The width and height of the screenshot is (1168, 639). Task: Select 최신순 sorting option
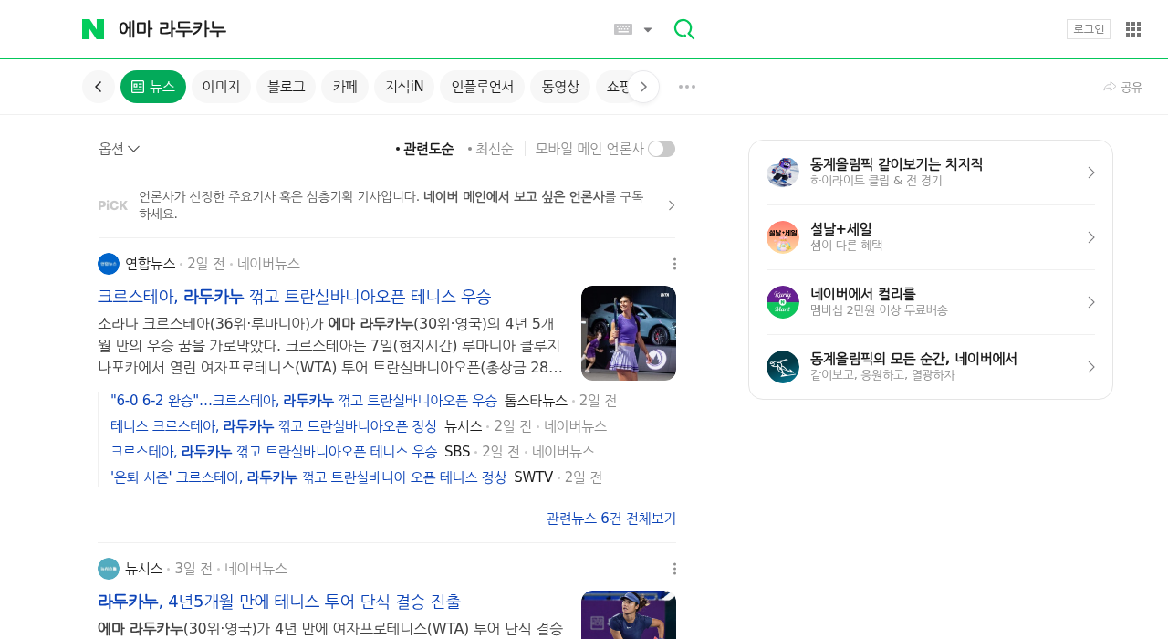[x=493, y=148]
